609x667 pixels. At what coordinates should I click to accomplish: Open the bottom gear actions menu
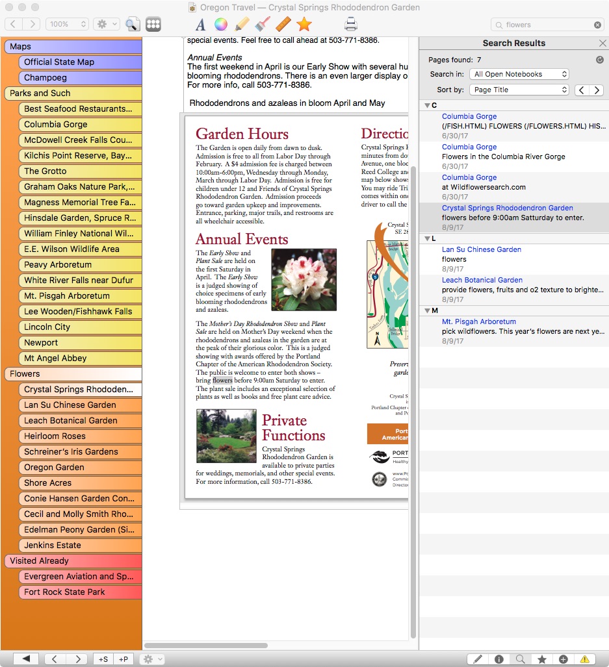[x=152, y=659]
